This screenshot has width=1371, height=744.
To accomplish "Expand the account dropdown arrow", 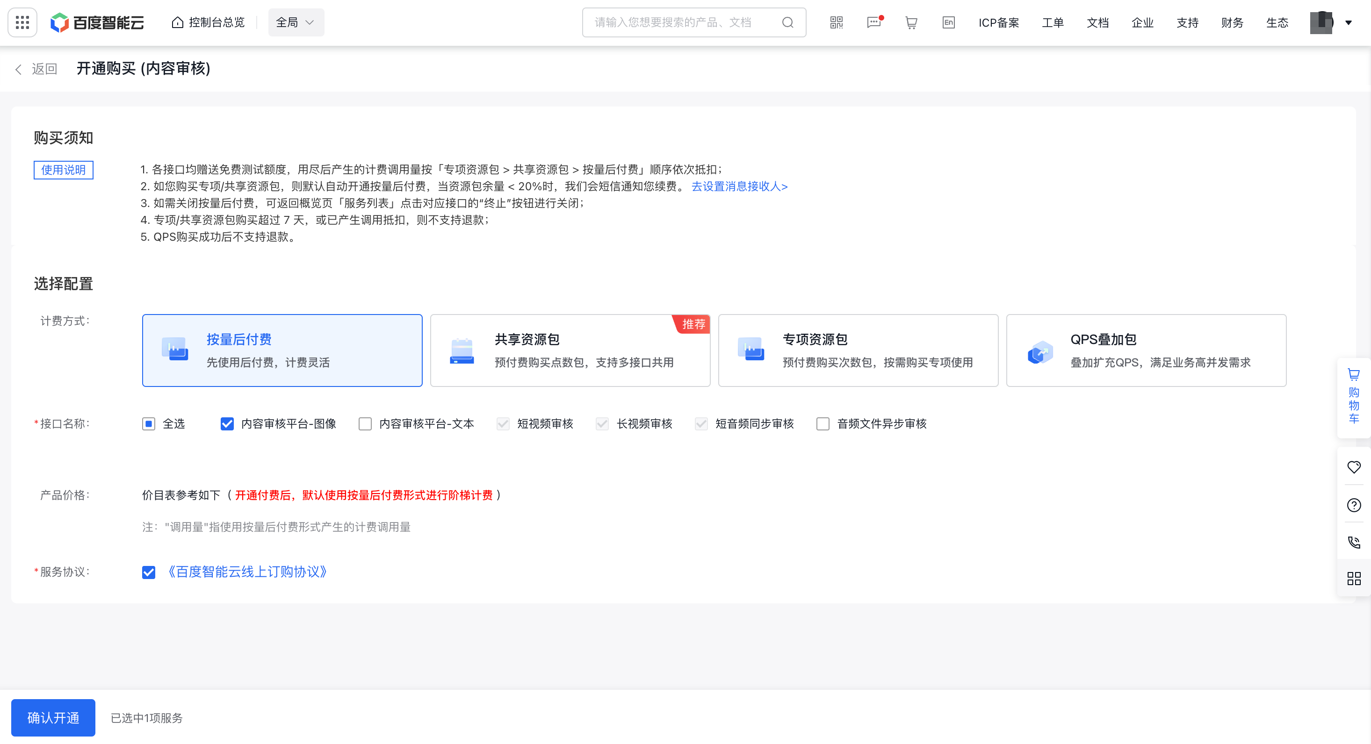I will click(x=1349, y=23).
